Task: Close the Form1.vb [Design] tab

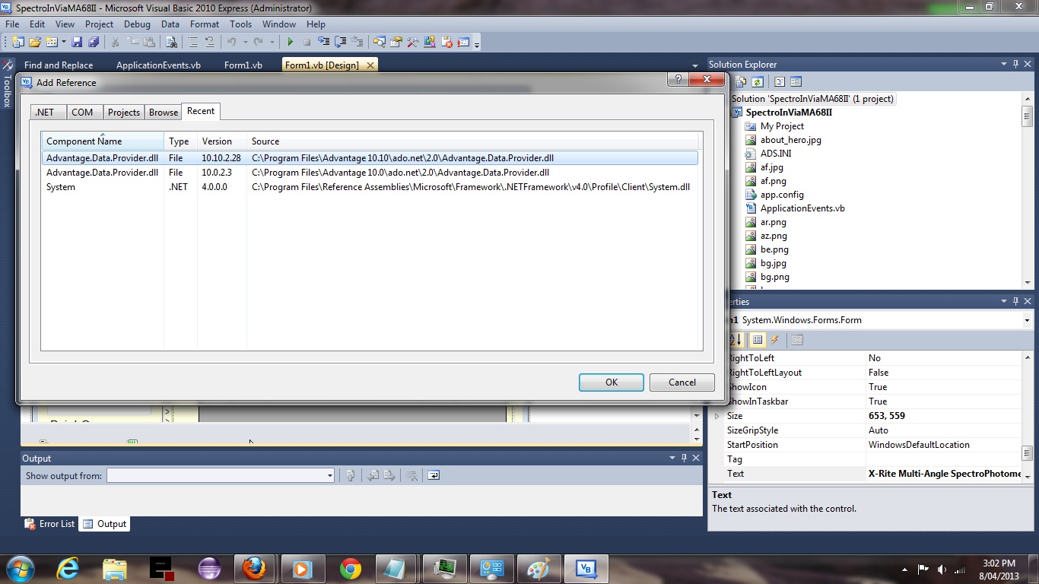Action: point(370,65)
